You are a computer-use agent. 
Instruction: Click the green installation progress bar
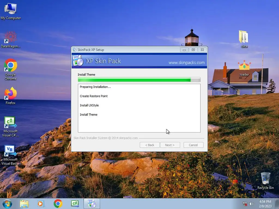[139, 80]
